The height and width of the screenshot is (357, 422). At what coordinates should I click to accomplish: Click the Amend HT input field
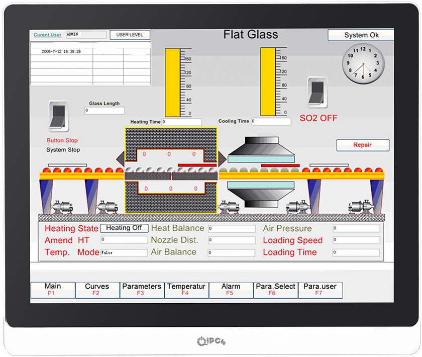(x=124, y=239)
